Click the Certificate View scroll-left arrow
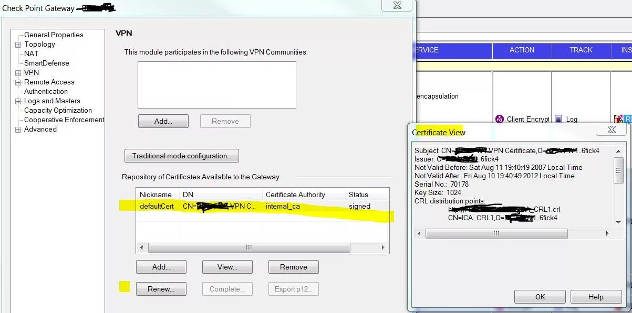Viewport: 632px width, 313px height. point(419,233)
